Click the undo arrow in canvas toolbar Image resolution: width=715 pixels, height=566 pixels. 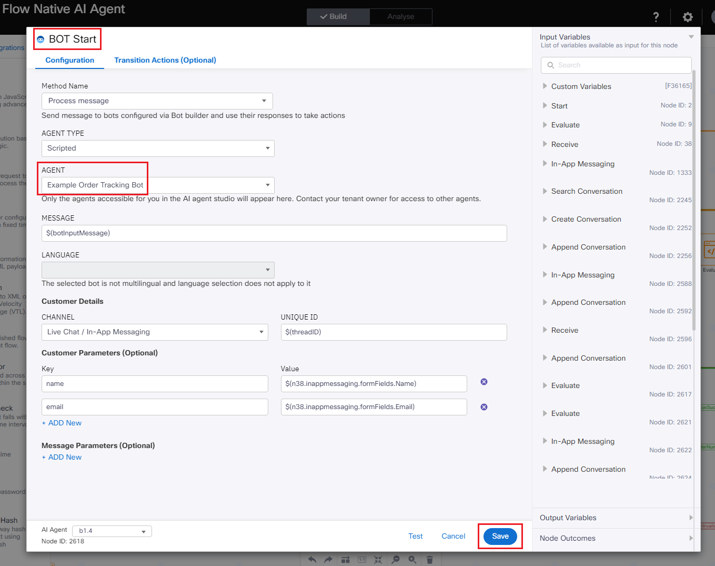[312, 560]
